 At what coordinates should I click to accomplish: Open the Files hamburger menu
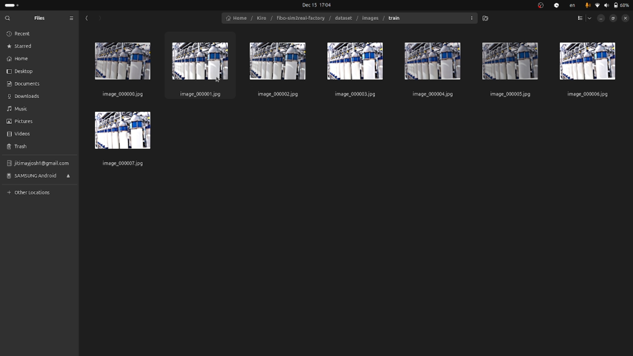click(71, 18)
